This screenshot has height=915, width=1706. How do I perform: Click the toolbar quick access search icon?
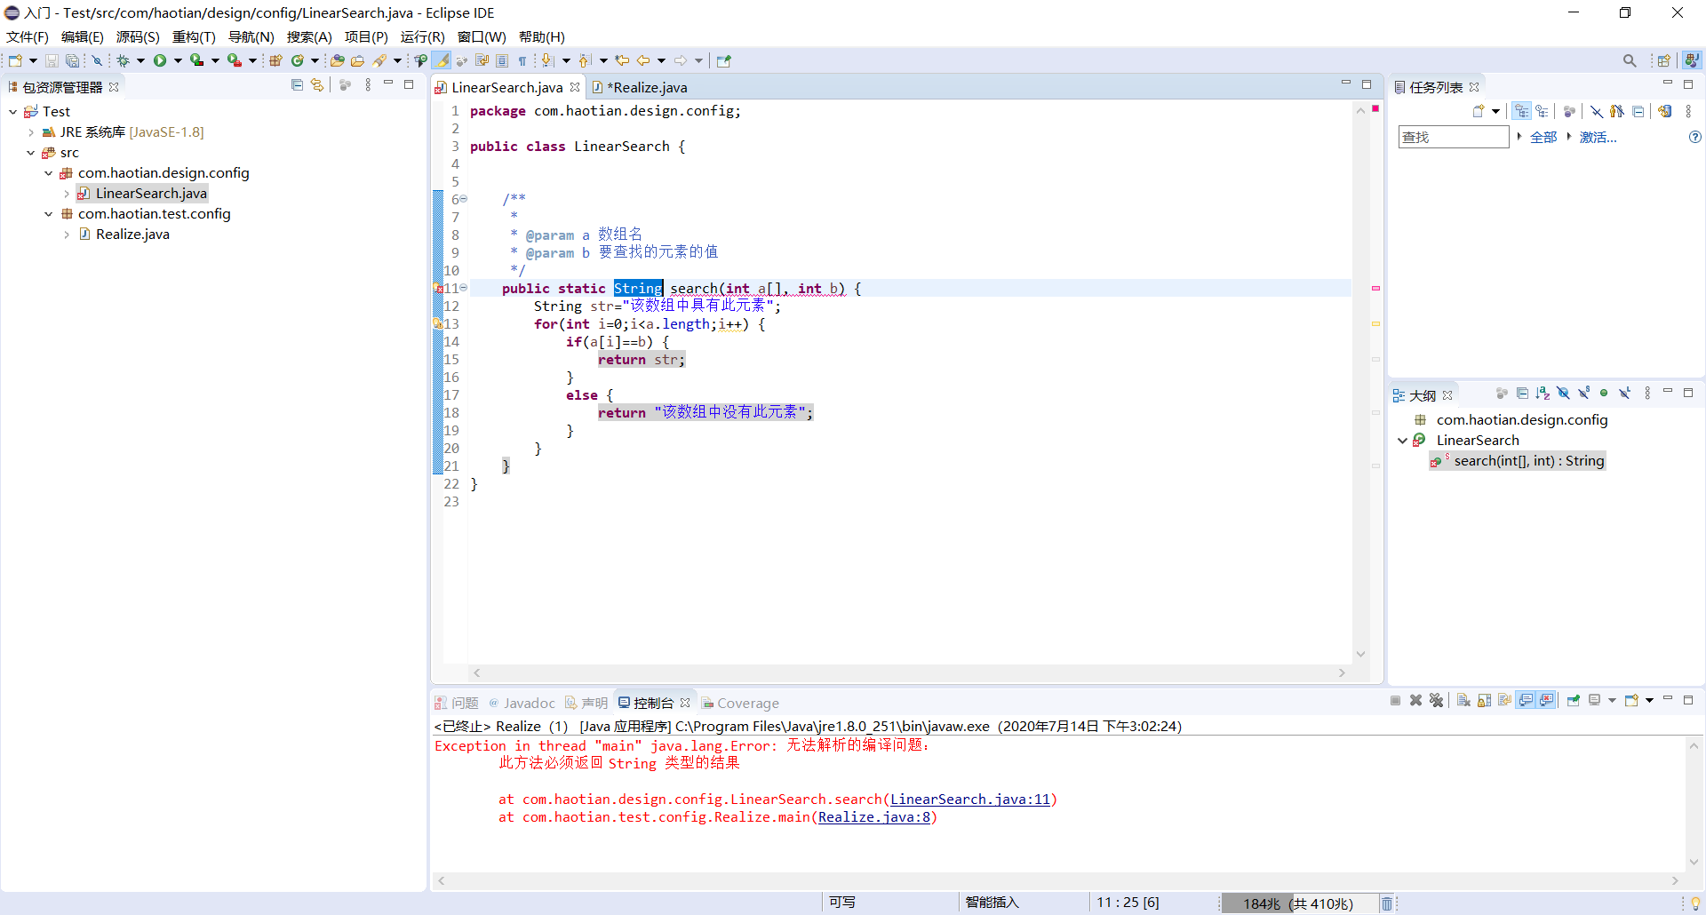1630,60
